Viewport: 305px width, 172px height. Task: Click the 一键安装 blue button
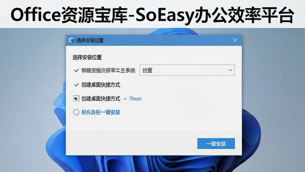[216, 144]
